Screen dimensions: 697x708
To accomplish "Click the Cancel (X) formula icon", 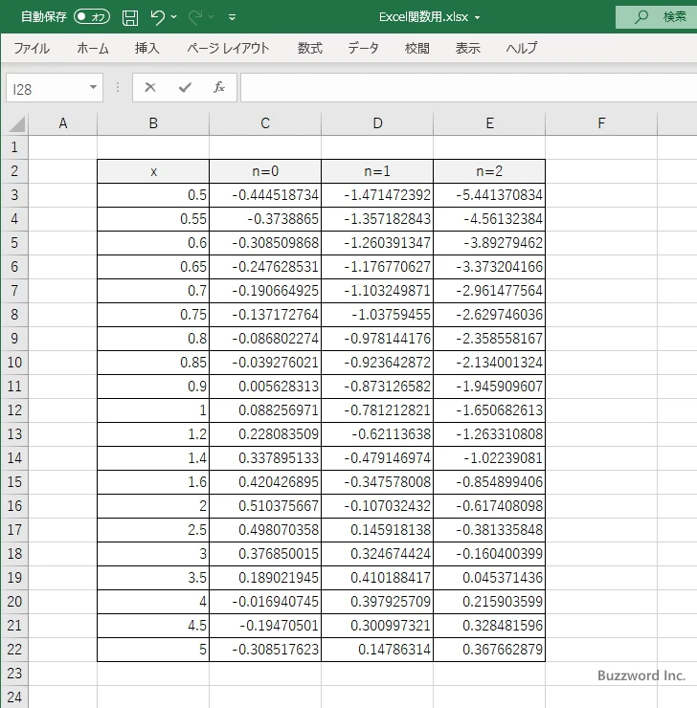I will click(150, 87).
